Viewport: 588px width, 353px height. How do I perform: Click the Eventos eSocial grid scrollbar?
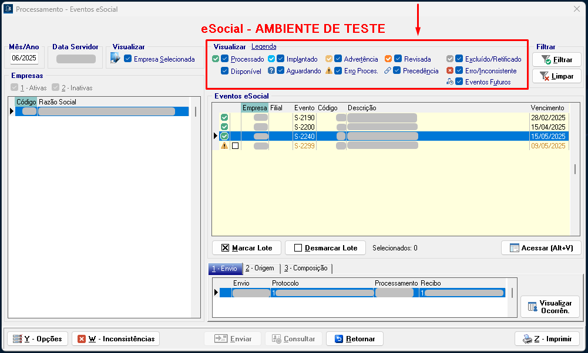click(x=575, y=169)
